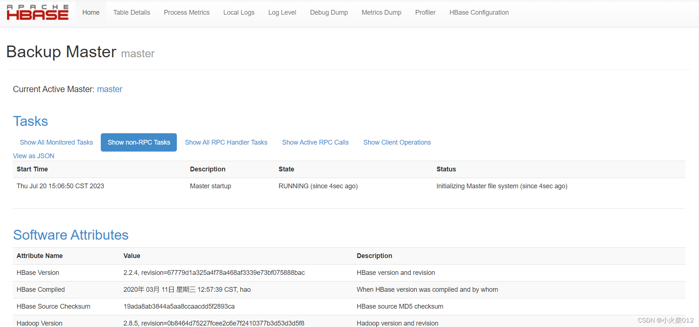Open HBase Configuration page
Image resolution: width=699 pixels, height=327 pixels.
pos(479,12)
